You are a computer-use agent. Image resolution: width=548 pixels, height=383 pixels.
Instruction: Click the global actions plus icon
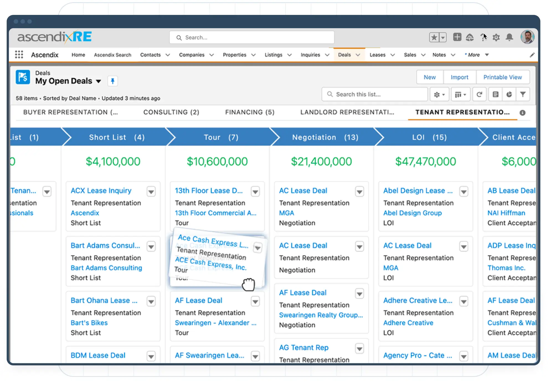(x=457, y=37)
